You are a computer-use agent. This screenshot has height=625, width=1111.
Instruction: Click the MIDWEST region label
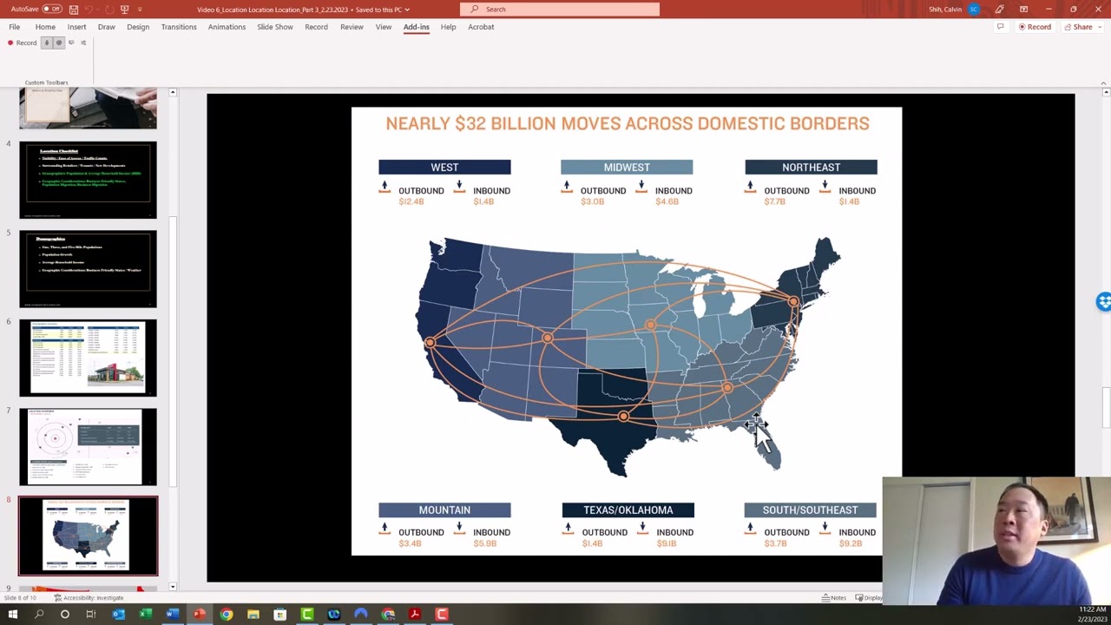click(627, 168)
